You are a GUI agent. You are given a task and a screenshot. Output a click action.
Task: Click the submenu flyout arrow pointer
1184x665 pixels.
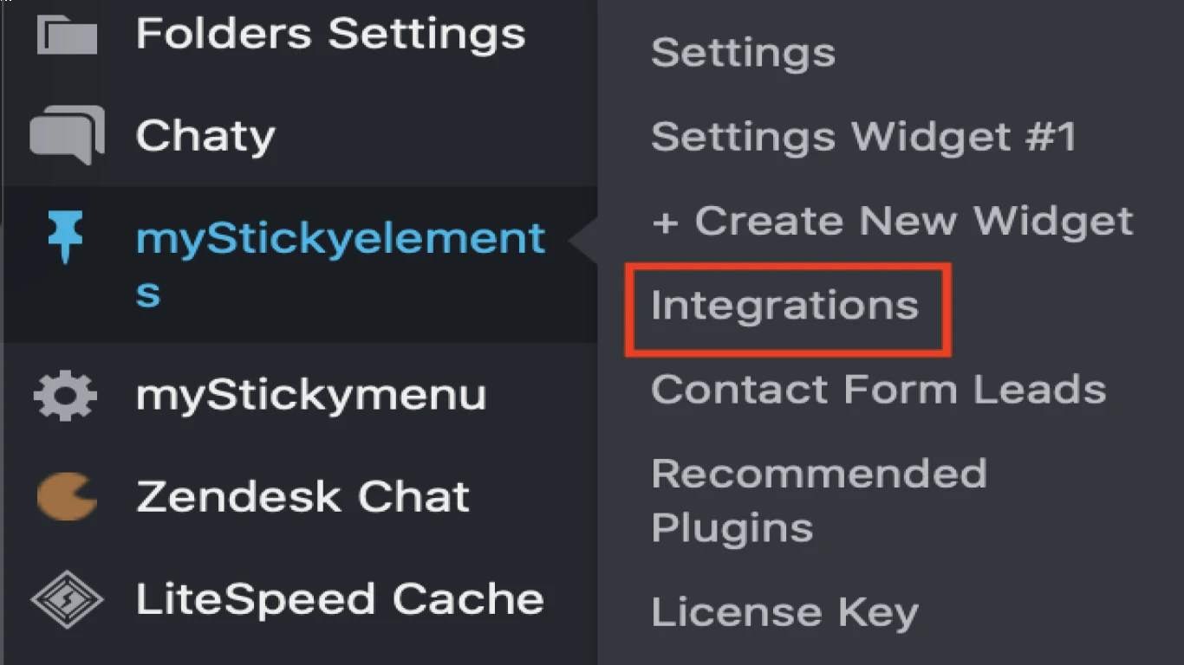click(x=583, y=244)
